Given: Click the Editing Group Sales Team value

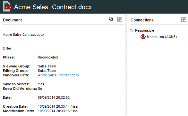Looking at the screenshot, I should coord(47,71).
